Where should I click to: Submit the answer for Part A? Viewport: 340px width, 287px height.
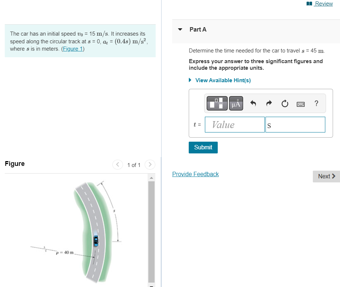(x=203, y=147)
